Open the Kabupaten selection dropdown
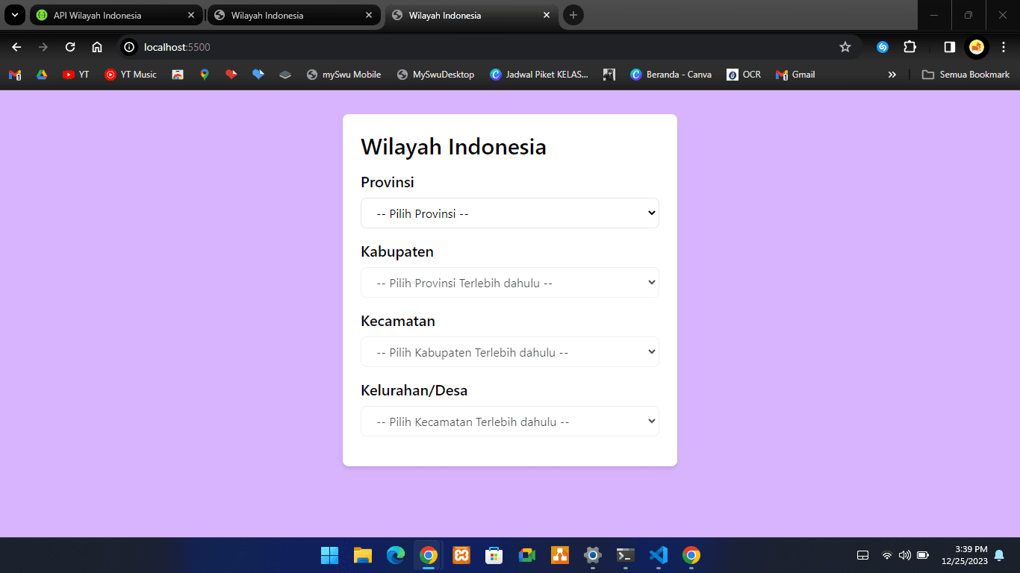The height and width of the screenshot is (573, 1020). (510, 283)
